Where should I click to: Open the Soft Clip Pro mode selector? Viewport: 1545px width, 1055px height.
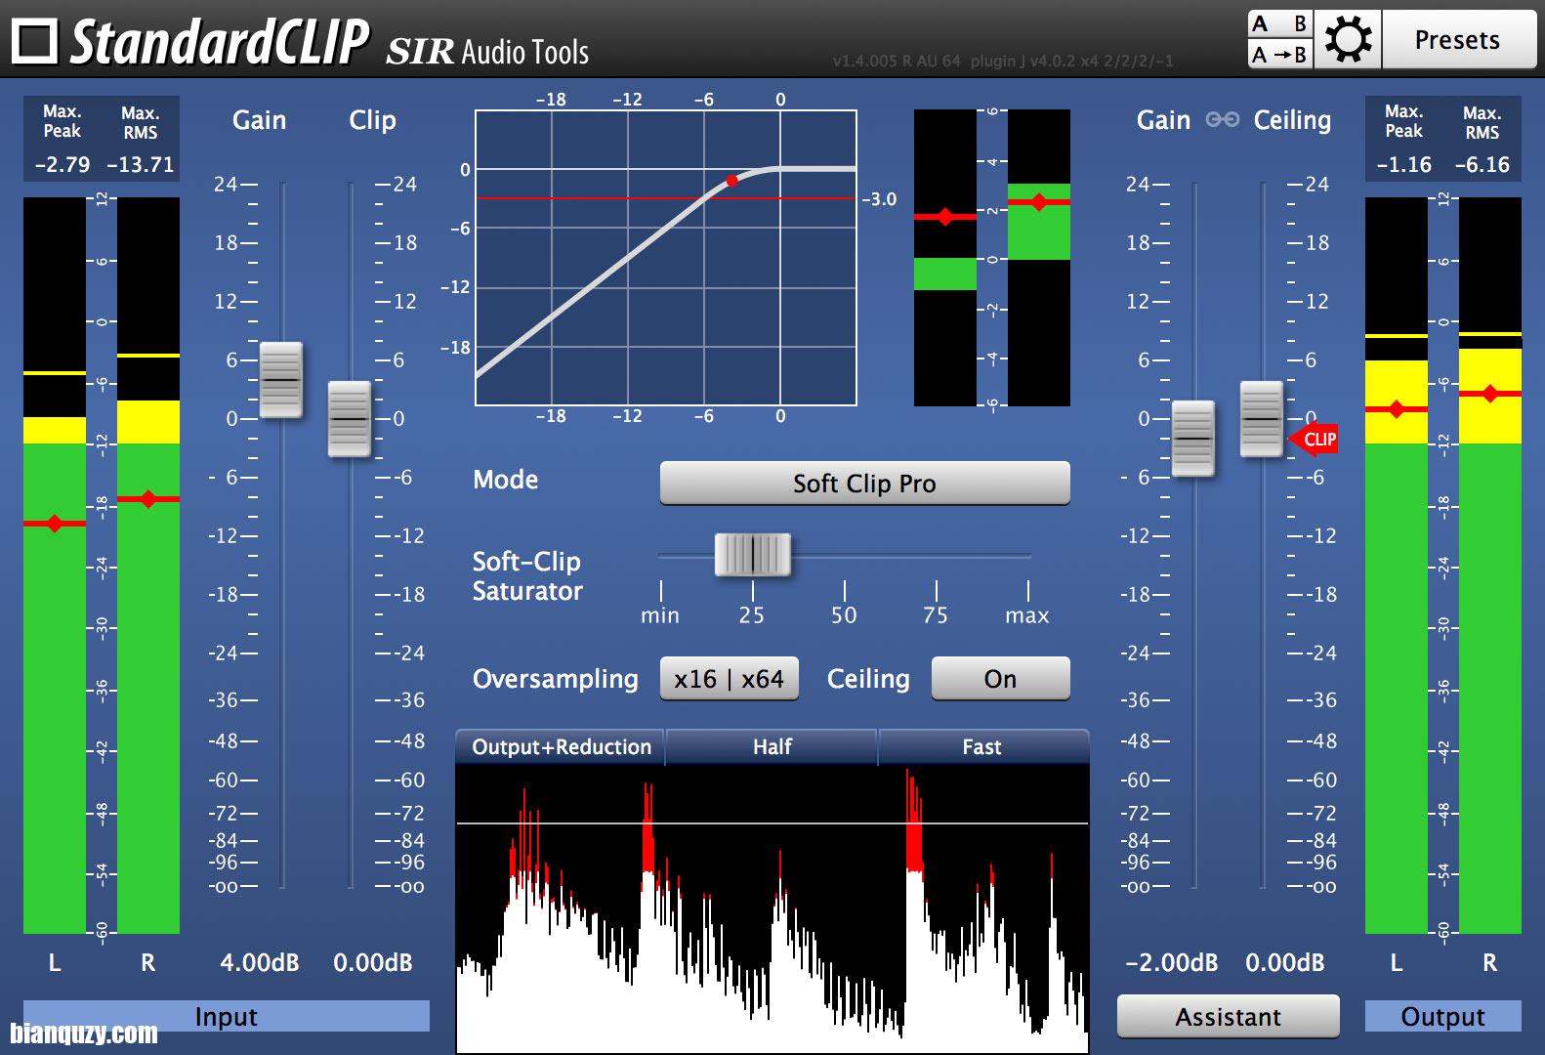(x=864, y=484)
